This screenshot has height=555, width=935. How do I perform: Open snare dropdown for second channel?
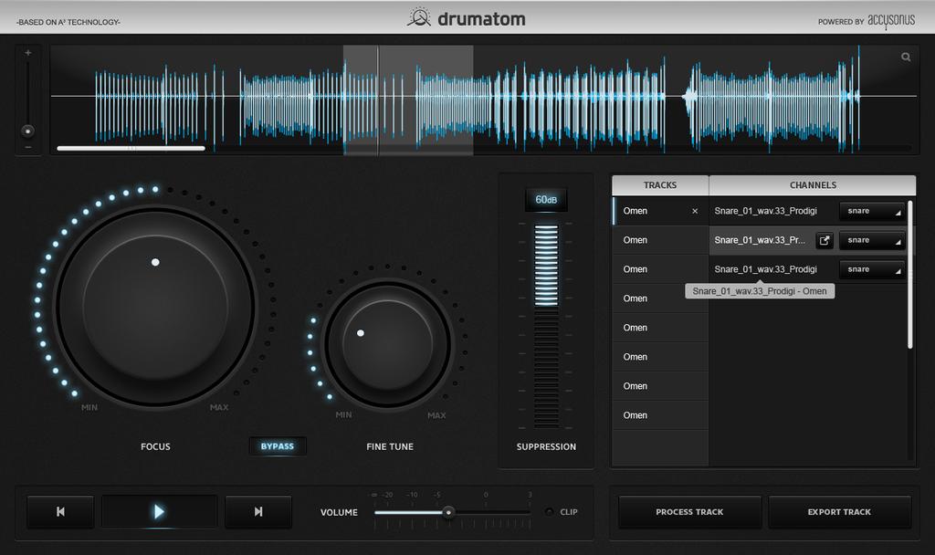pos(872,240)
